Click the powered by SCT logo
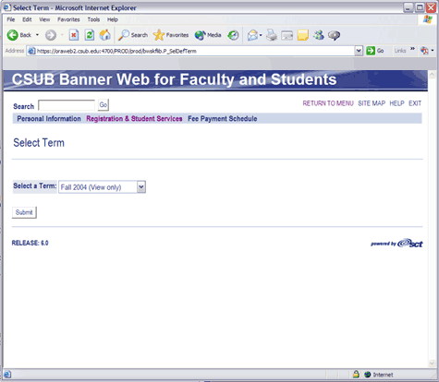Screen dimensions: 439x382 (x=396, y=244)
